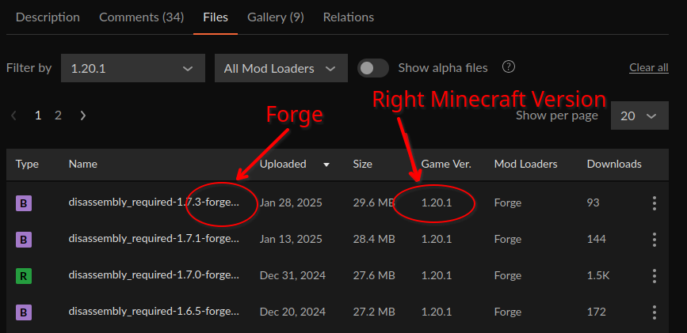Click the alpha files help icon
The image size is (687, 333).
509,67
